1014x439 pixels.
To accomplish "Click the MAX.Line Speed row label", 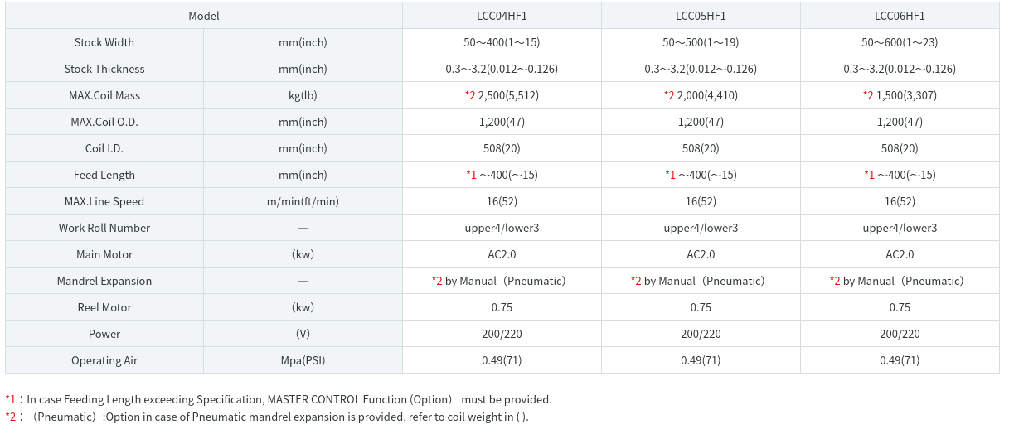I will click(x=104, y=201).
